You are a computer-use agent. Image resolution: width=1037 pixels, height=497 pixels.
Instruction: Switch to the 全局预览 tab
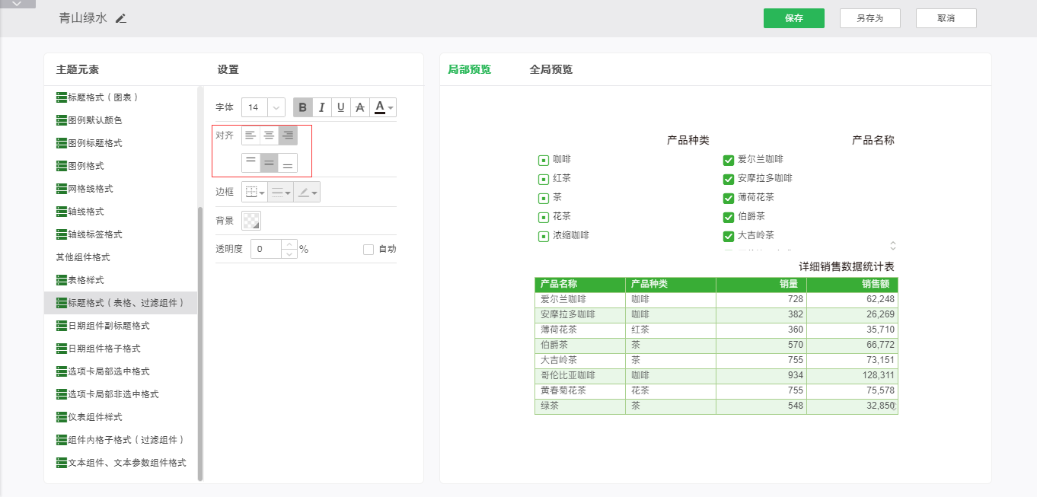pyautogui.click(x=550, y=69)
